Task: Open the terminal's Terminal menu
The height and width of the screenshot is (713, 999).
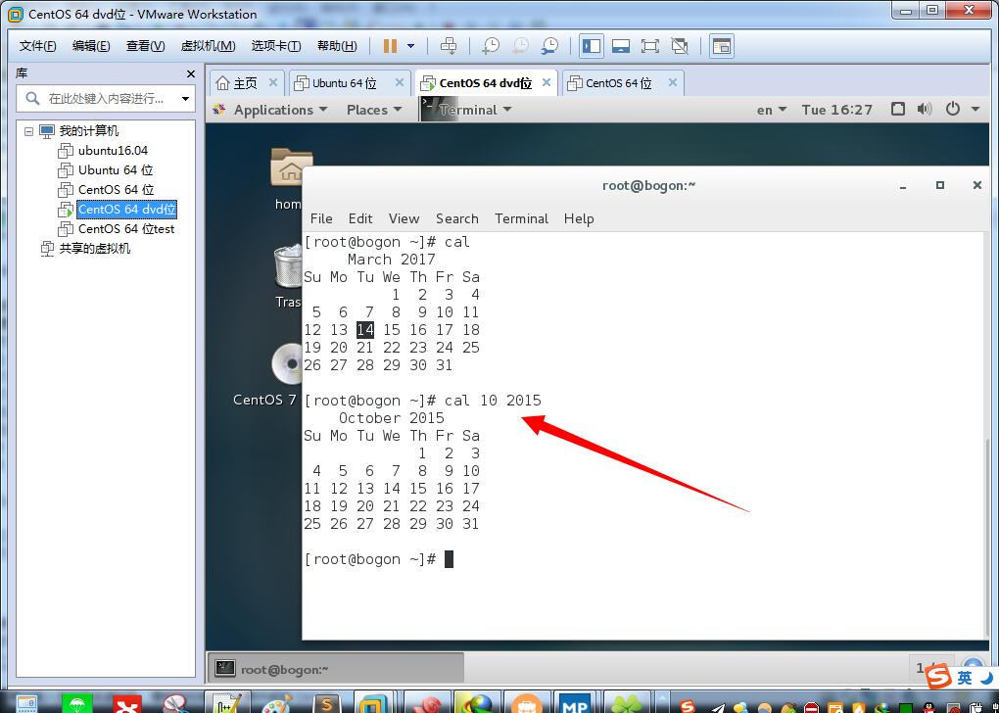Action: [x=521, y=218]
